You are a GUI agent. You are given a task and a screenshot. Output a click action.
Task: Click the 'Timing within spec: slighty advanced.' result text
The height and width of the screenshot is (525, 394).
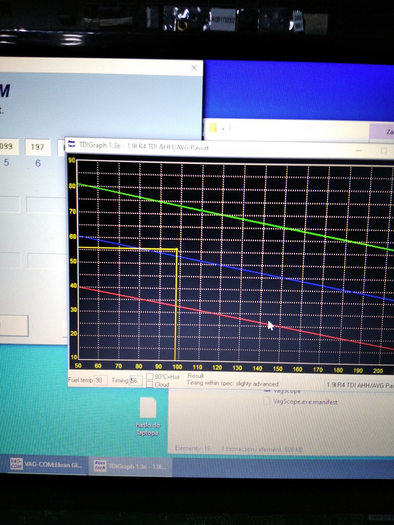coord(233,384)
